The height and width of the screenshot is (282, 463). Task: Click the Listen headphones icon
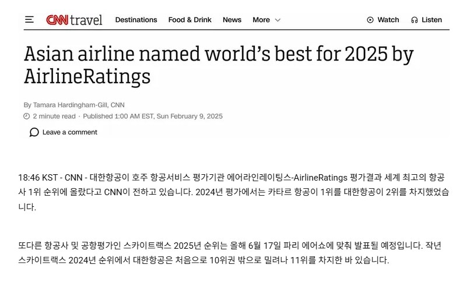[414, 20]
